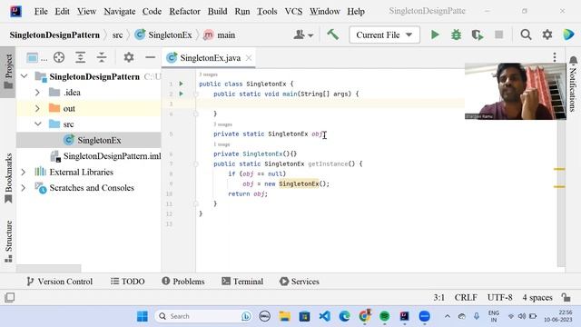Open the VCS menu

293,12
